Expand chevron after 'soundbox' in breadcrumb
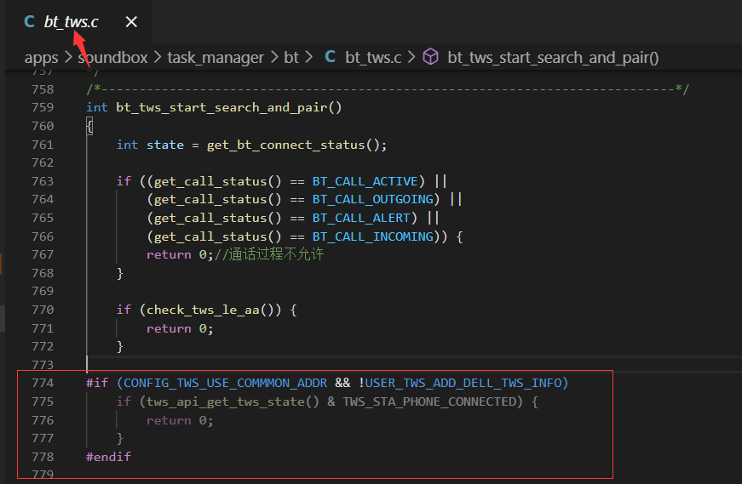Viewport: 742px width, 484px height. (158, 58)
